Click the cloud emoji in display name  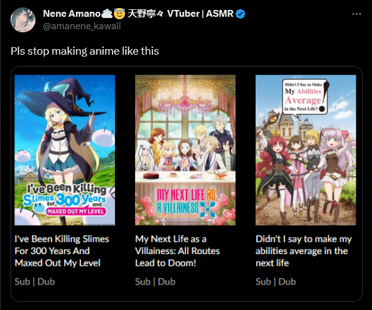(x=107, y=14)
